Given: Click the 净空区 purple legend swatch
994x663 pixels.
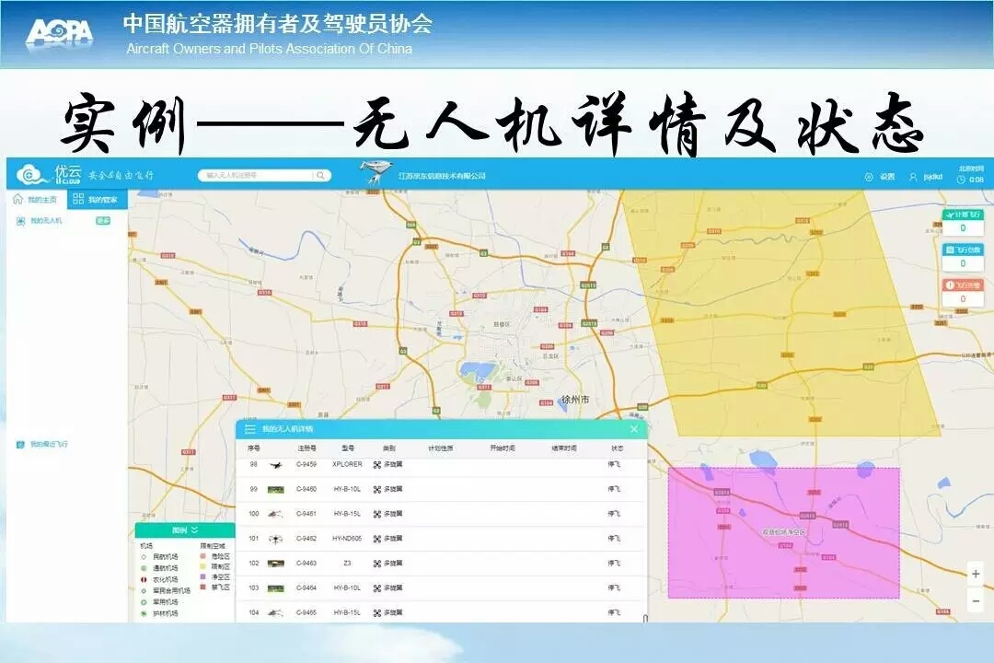Looking at the screenshot, I should 203,577.
